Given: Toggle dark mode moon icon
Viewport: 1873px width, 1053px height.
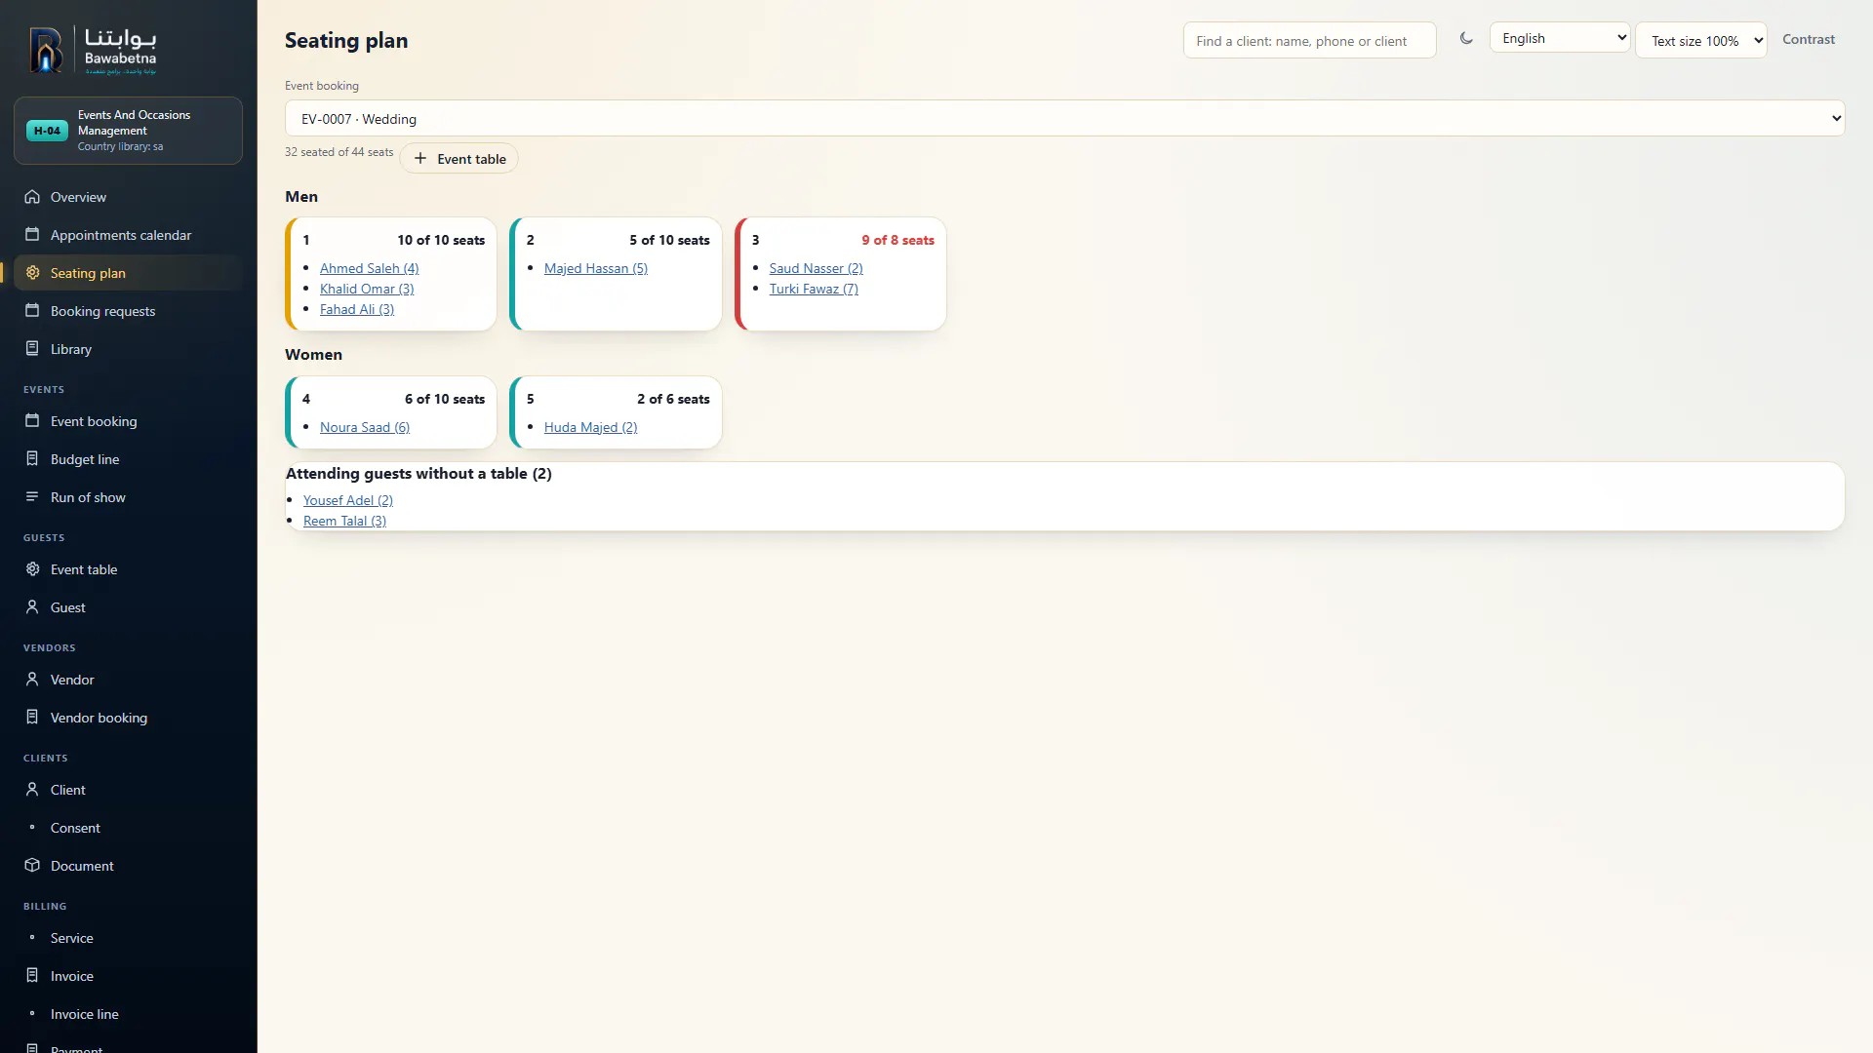Looking at the screenshot, I should pos(1466,39).
